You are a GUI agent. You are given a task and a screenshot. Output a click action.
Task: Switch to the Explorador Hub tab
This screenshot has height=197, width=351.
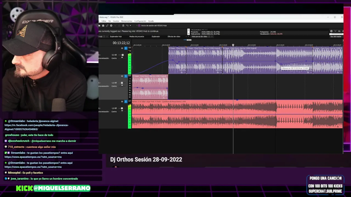click(x=116, y=36)
